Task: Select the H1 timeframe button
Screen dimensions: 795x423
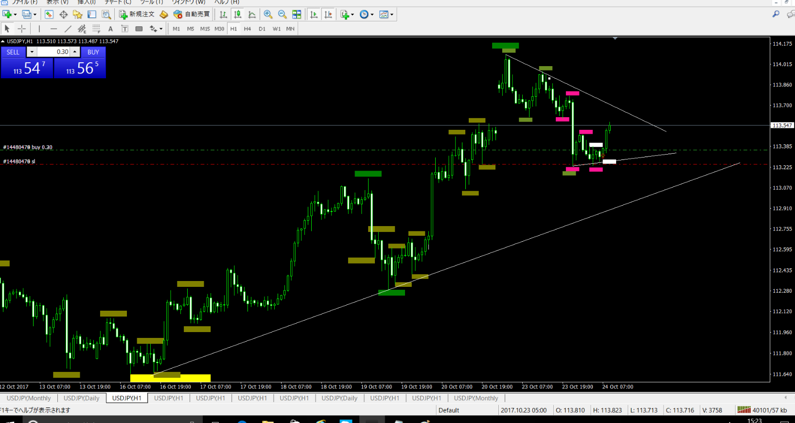Action: (233, 29)
